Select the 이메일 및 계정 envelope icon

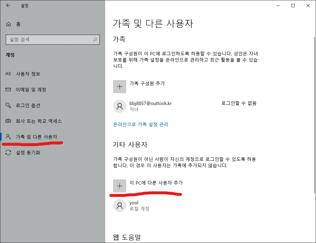8,90
